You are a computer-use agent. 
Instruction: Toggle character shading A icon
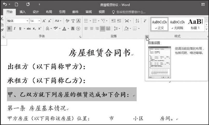pos(73,28)
